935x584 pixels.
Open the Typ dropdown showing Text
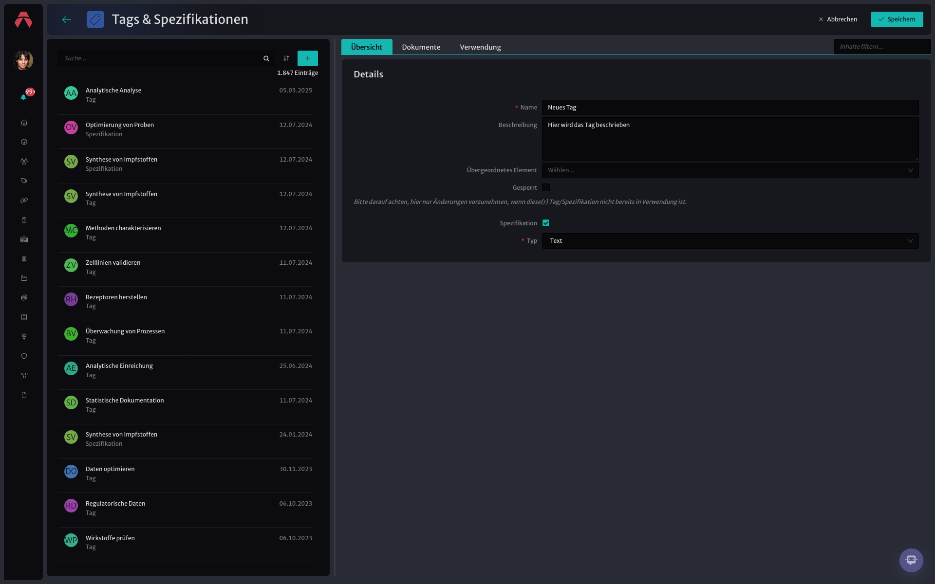pyautogui.click(x=730, y=241)
